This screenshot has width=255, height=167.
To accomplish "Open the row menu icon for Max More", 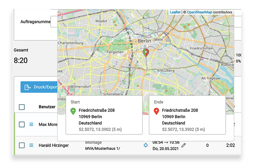I will tap(31, 124).
